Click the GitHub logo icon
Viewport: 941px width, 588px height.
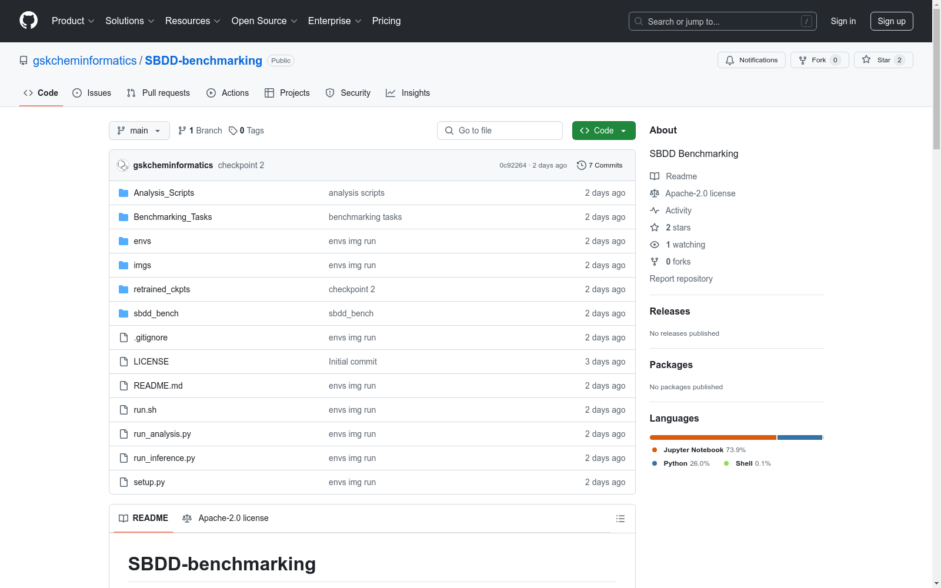click(x=28, y=21)
